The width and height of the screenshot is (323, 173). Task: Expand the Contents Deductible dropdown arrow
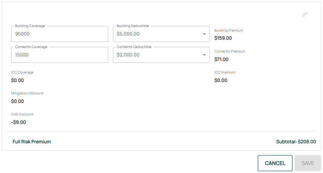(x=204, y=55)
